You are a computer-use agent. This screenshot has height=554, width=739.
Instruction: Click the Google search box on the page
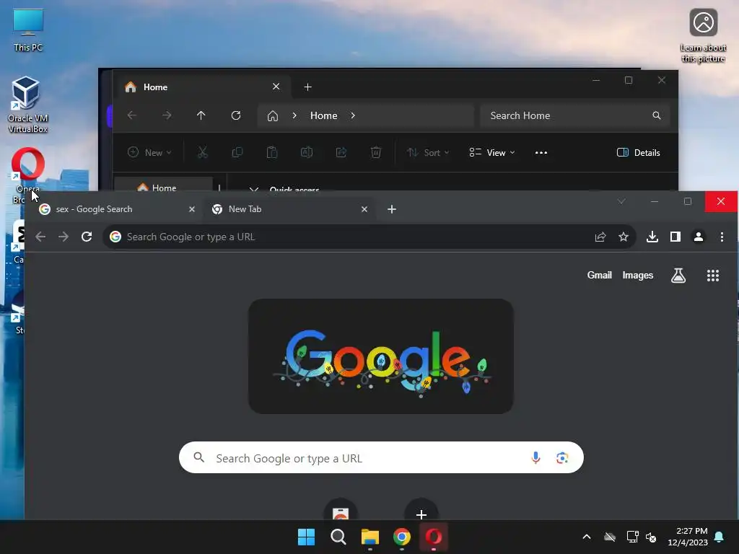point(381,457)
